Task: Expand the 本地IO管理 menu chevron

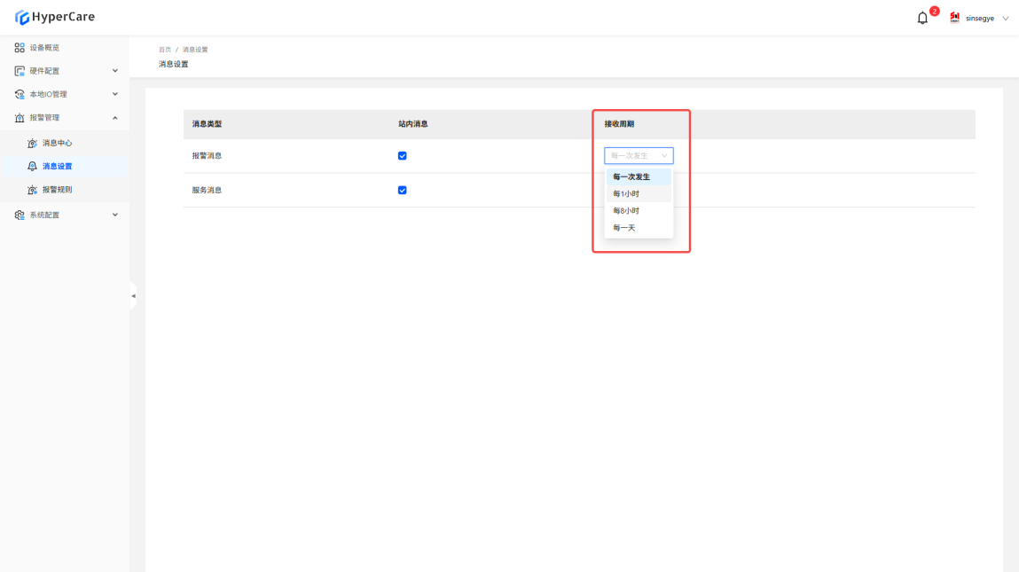Action: point(115,94)
